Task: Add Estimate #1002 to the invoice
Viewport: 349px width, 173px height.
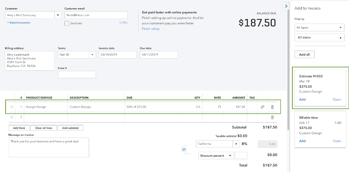Action: [302, 100]
